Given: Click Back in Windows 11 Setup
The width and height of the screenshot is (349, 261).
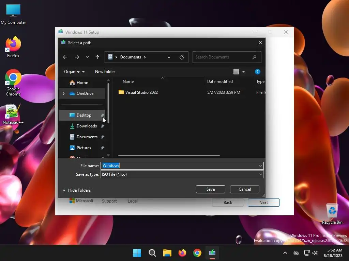Looking at the screenshot, I should 228,203.
